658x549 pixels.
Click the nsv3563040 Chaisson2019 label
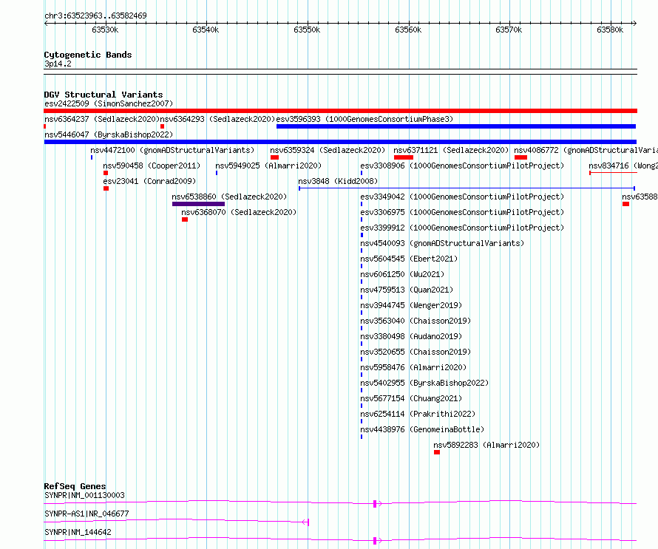[416, 321]
